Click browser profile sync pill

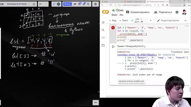point(178,5)
